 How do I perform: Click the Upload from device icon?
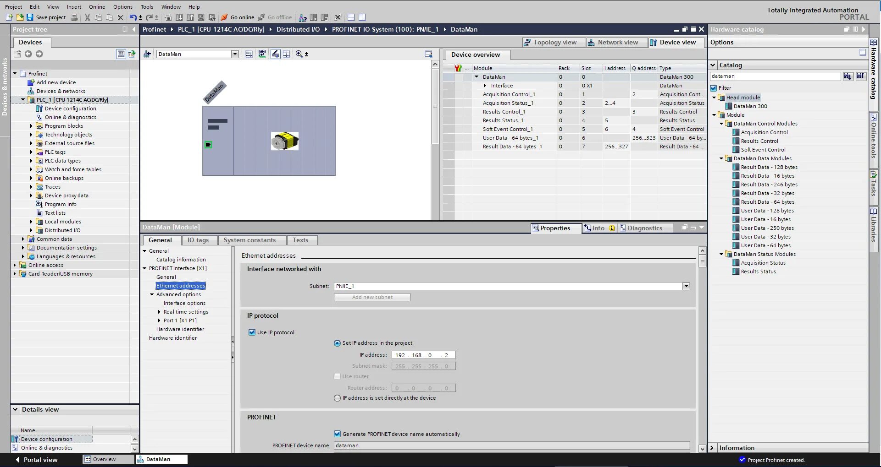[190, 17]
